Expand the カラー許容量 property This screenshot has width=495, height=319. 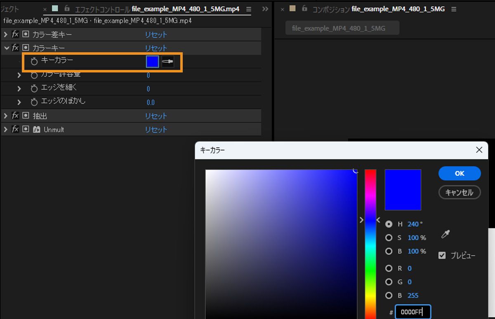[19, 75]
